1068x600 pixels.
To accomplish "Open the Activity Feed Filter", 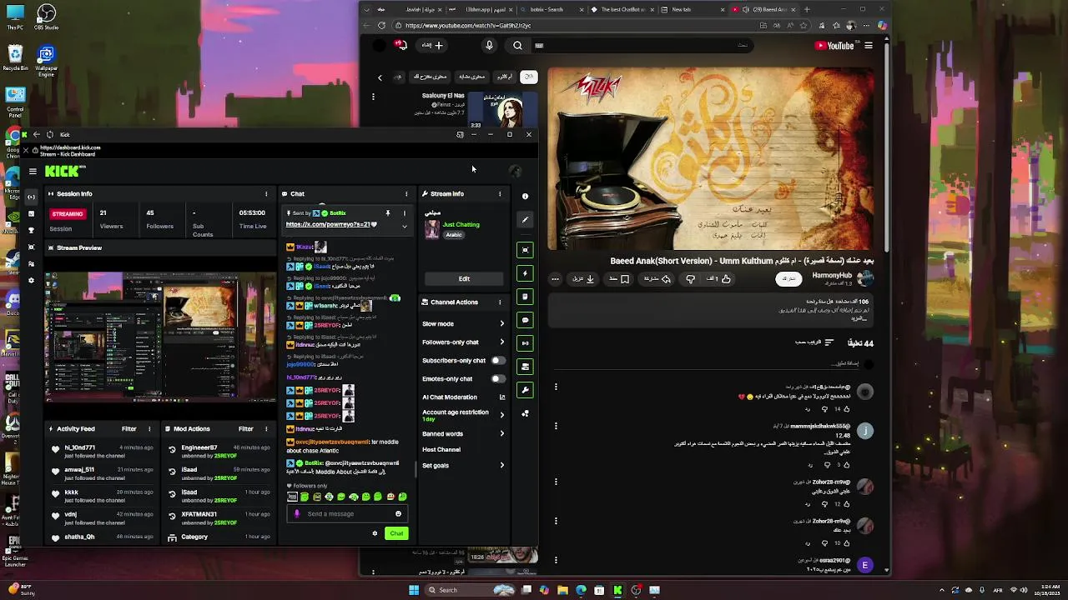I will (x=128, y=429).
